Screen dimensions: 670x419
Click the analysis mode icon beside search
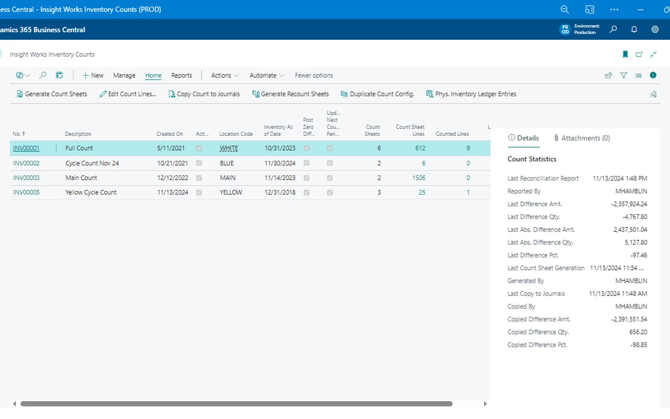click(59, 75)
